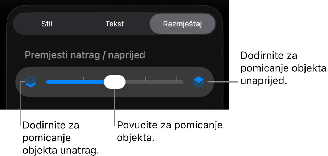Click the tick mark just right of thumb
The height and width of the screenshot is (156, 328).
click(145, 79)
